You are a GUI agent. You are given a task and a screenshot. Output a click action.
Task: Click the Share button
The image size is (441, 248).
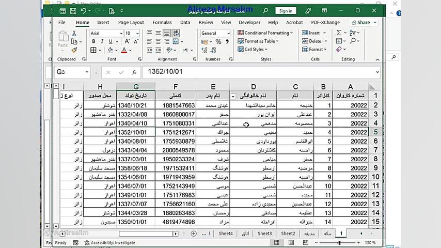tap(363, 23)
